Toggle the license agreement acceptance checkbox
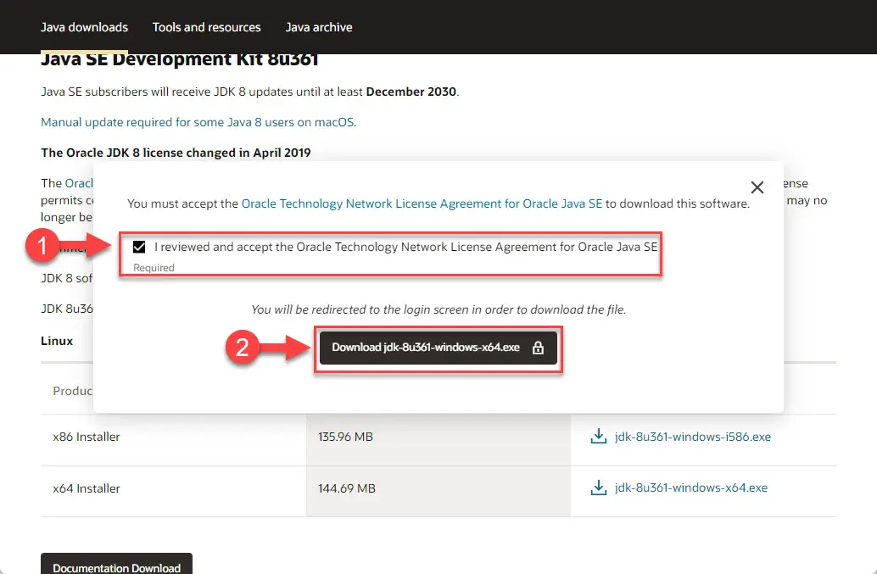877x574 pixels. click(139, 247)
